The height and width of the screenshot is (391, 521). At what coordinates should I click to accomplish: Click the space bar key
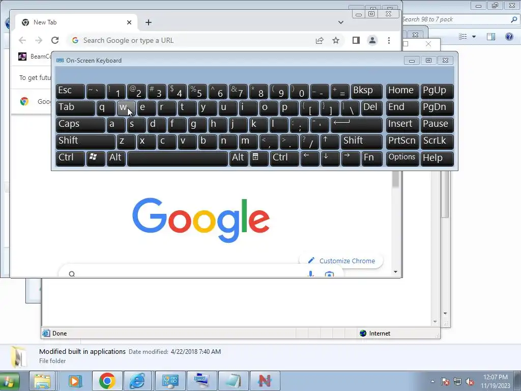point(178,158)
